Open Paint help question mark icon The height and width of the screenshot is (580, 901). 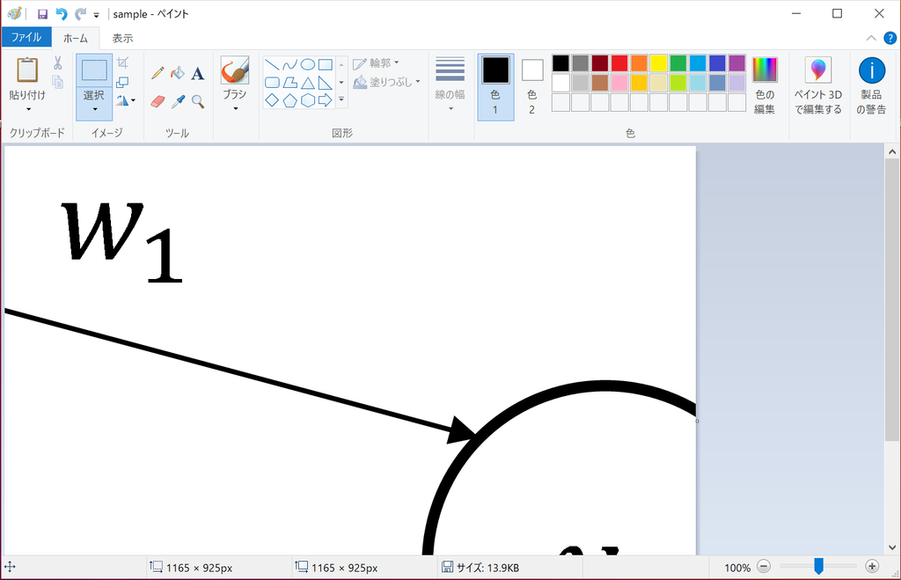click(890, 38)
